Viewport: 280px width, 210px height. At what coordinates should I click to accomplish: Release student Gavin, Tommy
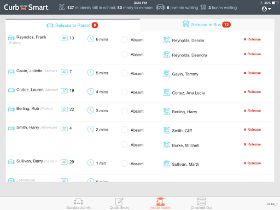(x=252, y=73)
